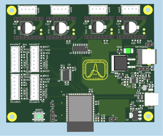Click the mounting hole near BOOT1

(12, 117)
